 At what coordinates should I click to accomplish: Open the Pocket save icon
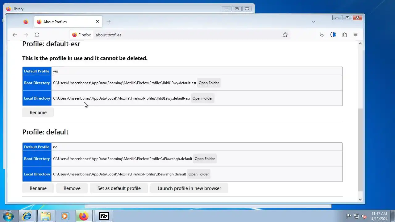322,35
